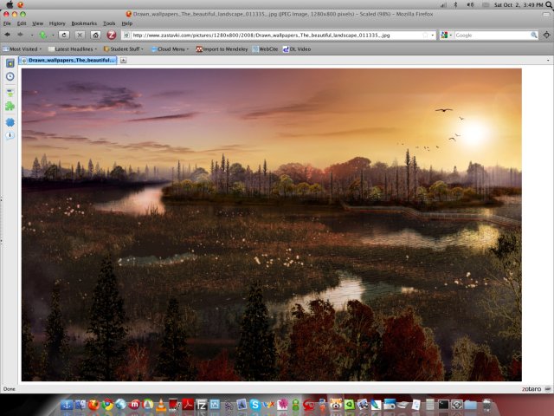The width and height of the screenshot is (554, 416).
Task: Go to the Home page
Action: [95, 35]
